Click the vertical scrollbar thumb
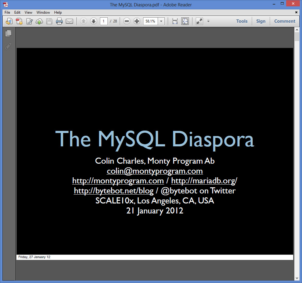 tap(297, 37)
